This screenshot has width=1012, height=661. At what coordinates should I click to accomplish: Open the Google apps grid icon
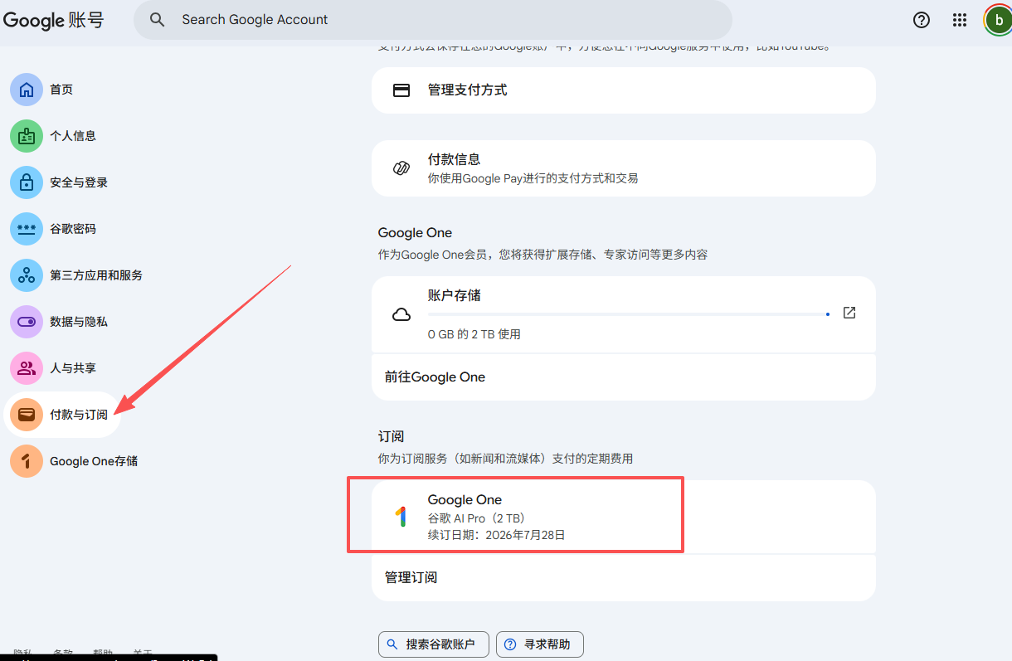960,20
